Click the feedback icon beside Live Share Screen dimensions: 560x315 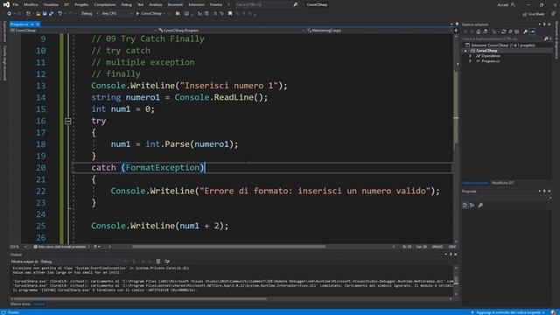tap(554, 14)
